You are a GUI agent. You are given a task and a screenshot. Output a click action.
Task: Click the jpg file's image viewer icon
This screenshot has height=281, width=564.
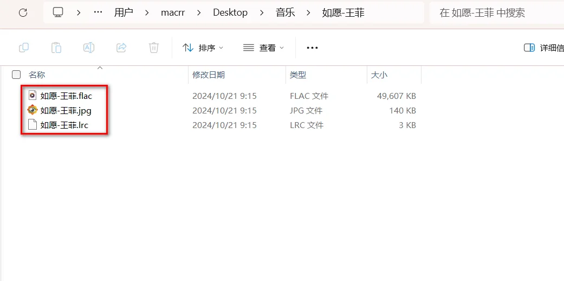(x=33, y=110)
